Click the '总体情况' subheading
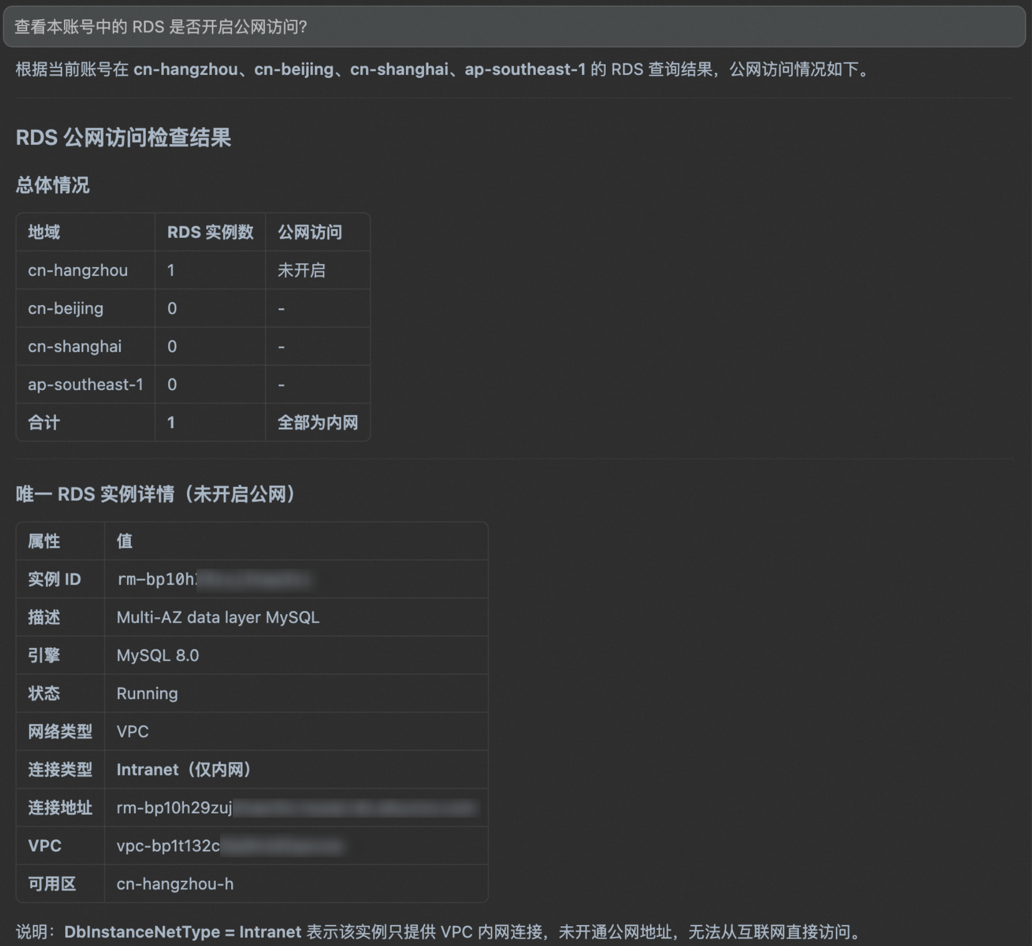1032x946 pixels. (x=52, y=185)
